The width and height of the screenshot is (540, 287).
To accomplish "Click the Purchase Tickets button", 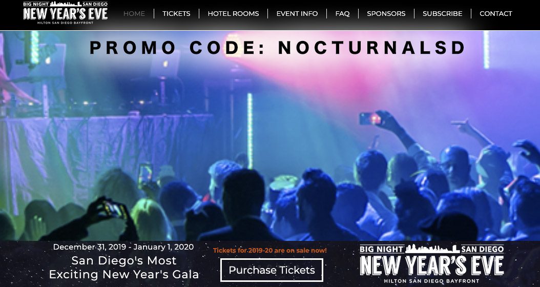I will (x=272, y=270).
